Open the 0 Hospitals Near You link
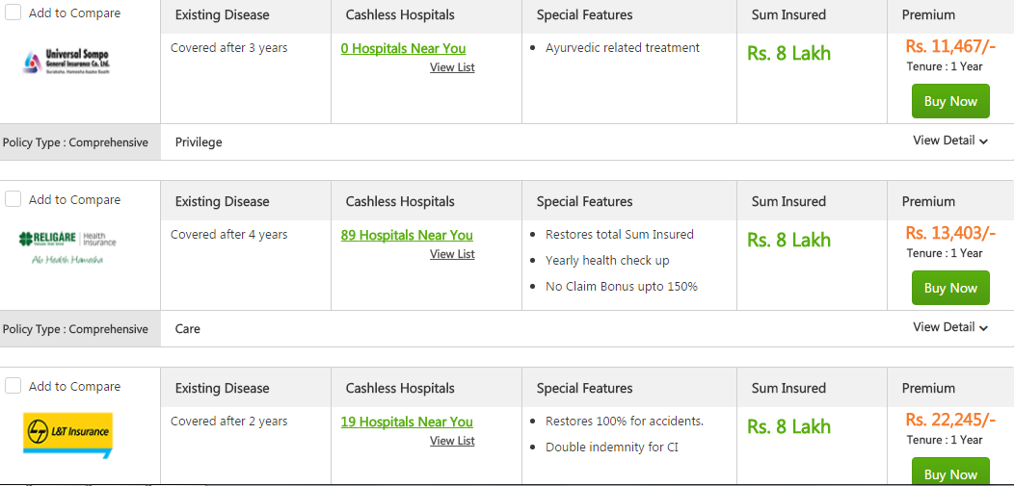 point(403,48)
